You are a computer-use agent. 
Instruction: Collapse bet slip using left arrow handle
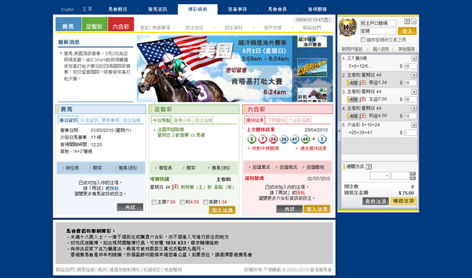click(x=339, y=131)
